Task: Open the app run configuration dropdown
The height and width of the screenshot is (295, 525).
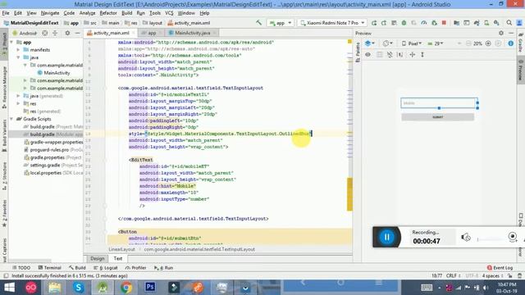Action: [281, 23]
